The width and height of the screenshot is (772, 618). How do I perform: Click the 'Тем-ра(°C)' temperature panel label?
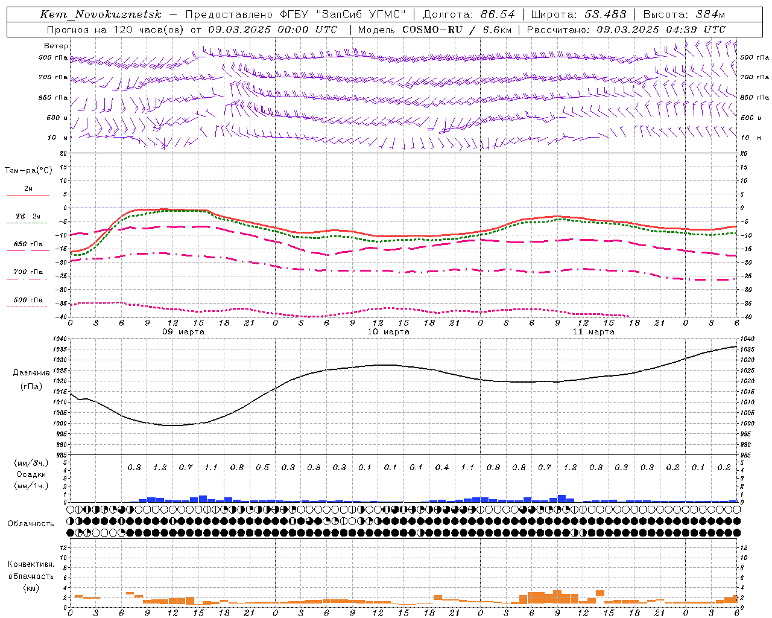(x=29, y=170)
